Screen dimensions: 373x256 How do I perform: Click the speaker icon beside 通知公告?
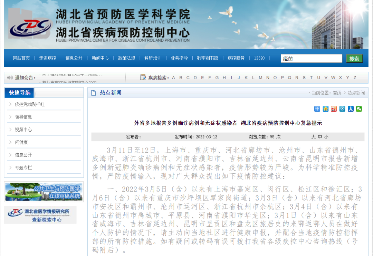click(x=10, y=78)
